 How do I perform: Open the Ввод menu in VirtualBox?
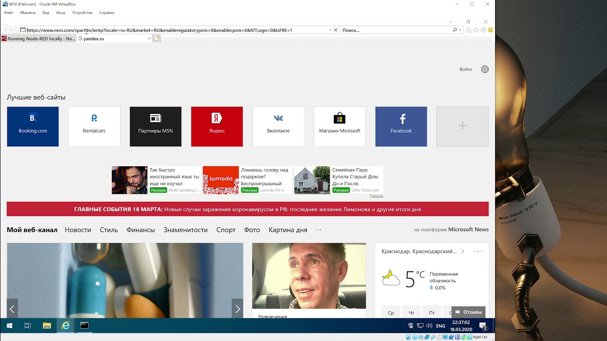coord(61,13)
